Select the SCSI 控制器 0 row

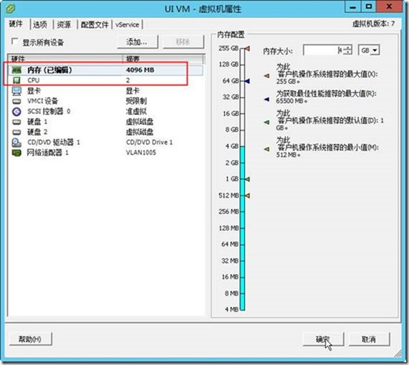(x=105, y=112)
